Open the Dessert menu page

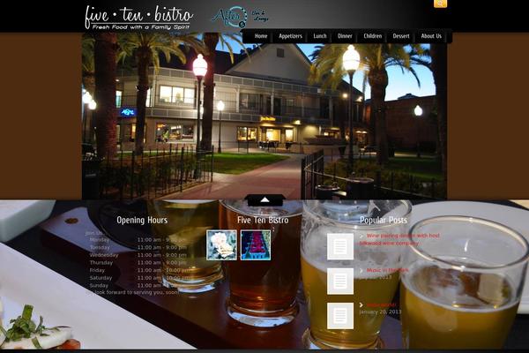(x=401, y=36)
